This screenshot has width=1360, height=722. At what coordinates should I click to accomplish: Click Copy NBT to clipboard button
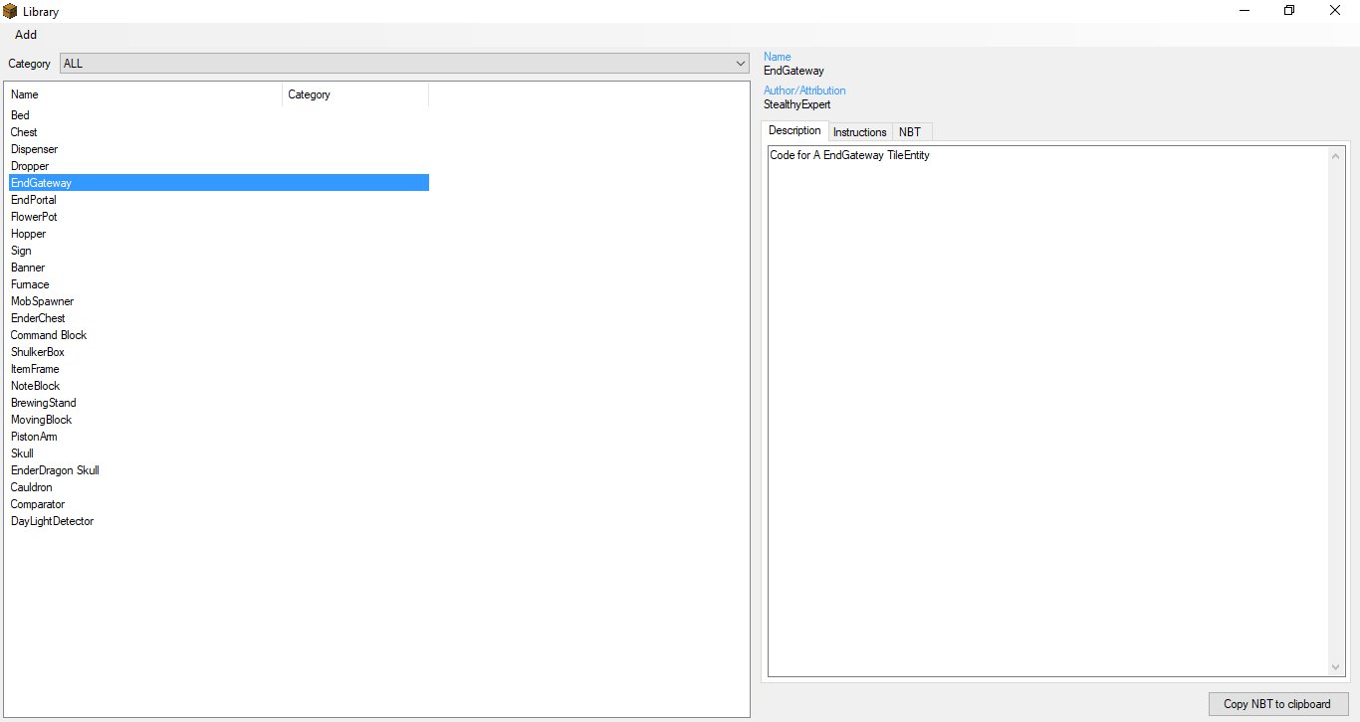[1277, 704]
